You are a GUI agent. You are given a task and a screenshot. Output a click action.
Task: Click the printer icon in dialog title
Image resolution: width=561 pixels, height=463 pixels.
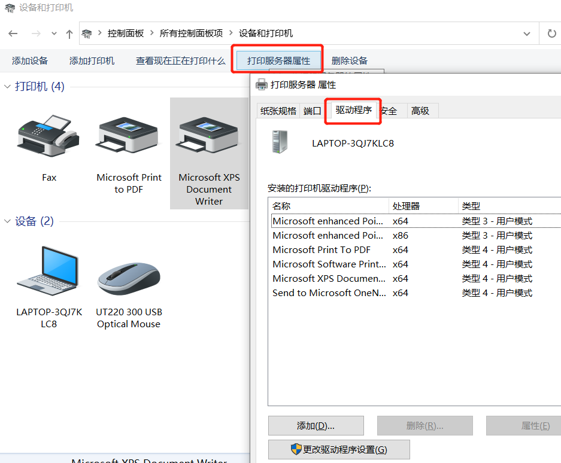coord(262,84)
